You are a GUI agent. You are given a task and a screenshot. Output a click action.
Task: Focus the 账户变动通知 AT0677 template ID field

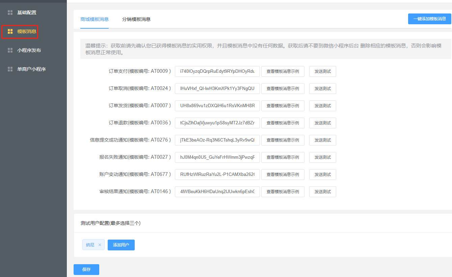coord(217,175)
